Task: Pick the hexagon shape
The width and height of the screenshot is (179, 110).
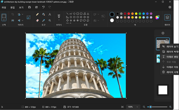Action: click(x=78, y=17)
